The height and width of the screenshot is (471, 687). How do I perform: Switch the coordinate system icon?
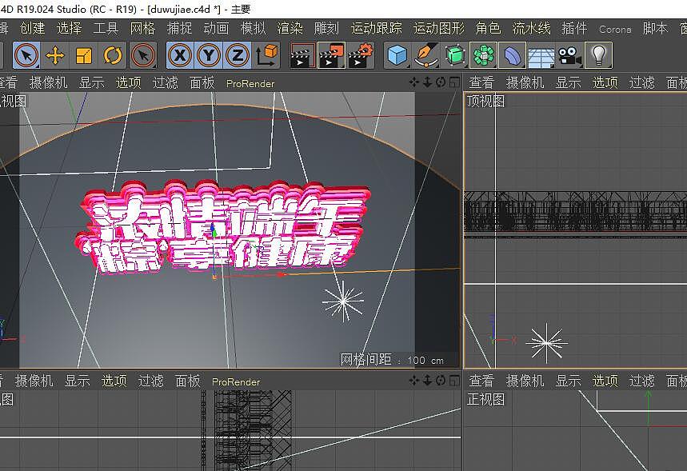coord(266,56)
